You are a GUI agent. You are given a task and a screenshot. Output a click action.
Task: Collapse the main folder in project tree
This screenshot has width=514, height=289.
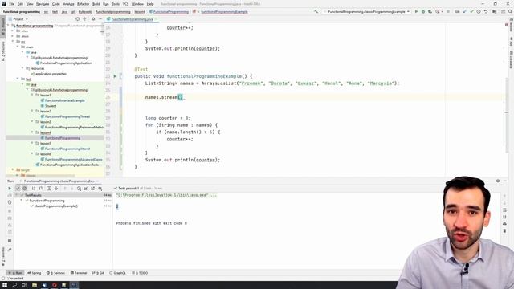point(18,47)
